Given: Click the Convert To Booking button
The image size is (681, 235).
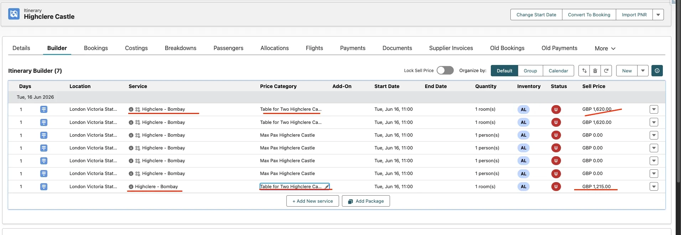Looking at the screenshot, I should 589,15.
